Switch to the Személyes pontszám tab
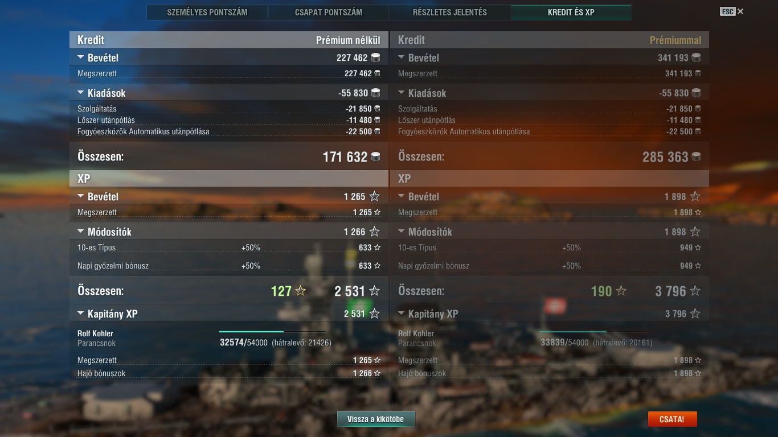778x437 pixels. [207, 12]
